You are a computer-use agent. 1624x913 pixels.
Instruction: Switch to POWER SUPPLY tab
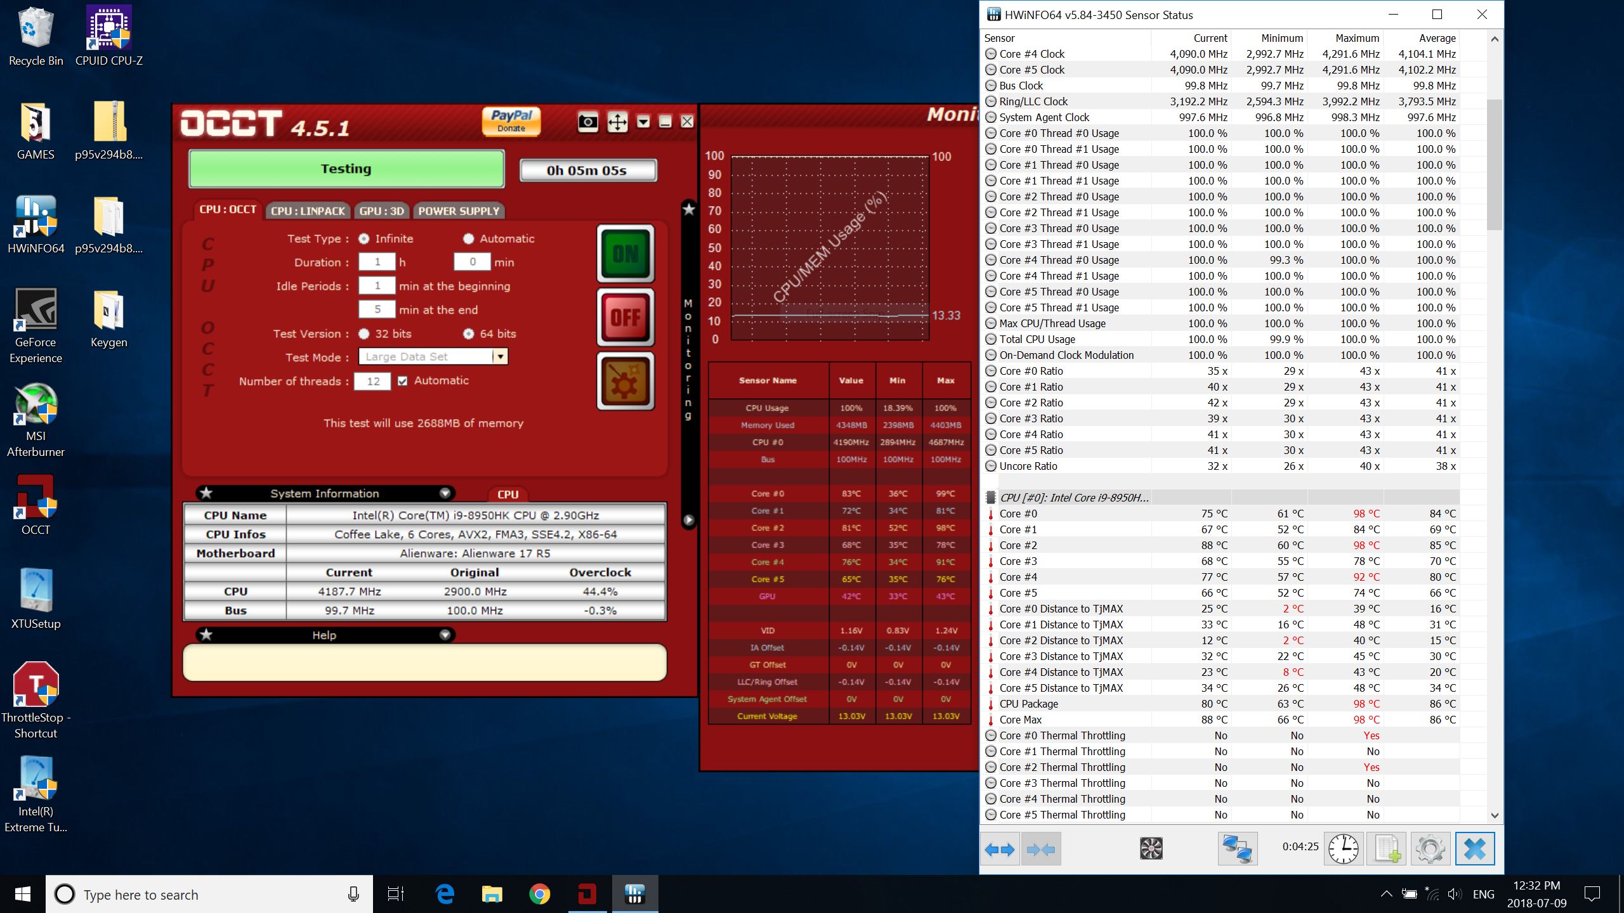pyautogui.click(x=459, y=211)
